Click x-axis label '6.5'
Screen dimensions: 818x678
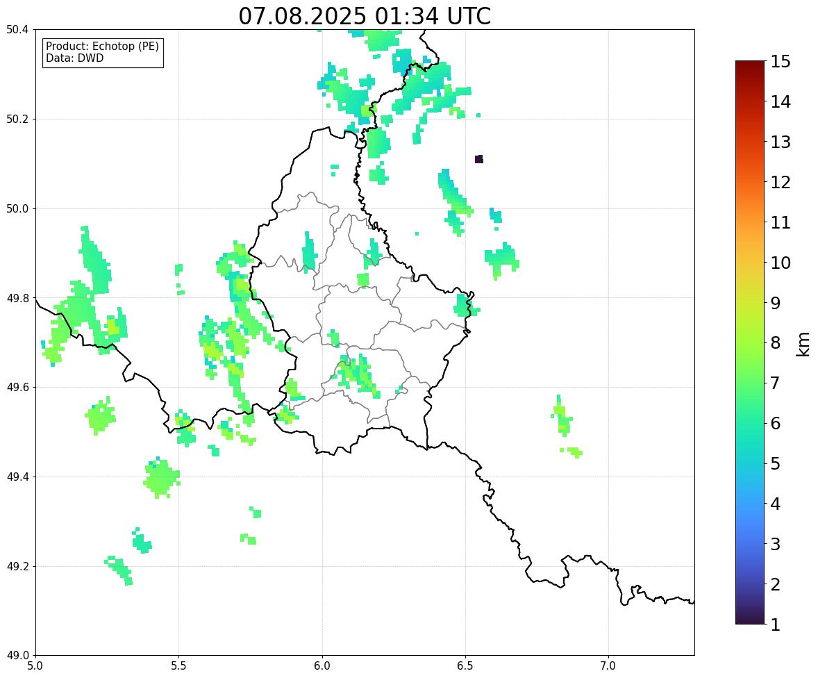pos(465,666)
